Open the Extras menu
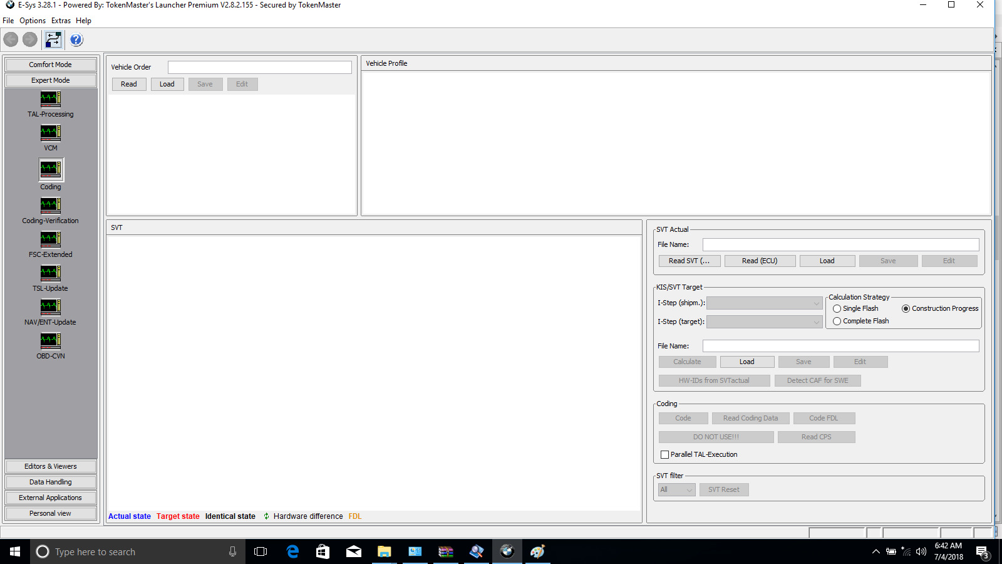Image resolution: width=1002 pixels, height=564 pixels. click(61, 21)
